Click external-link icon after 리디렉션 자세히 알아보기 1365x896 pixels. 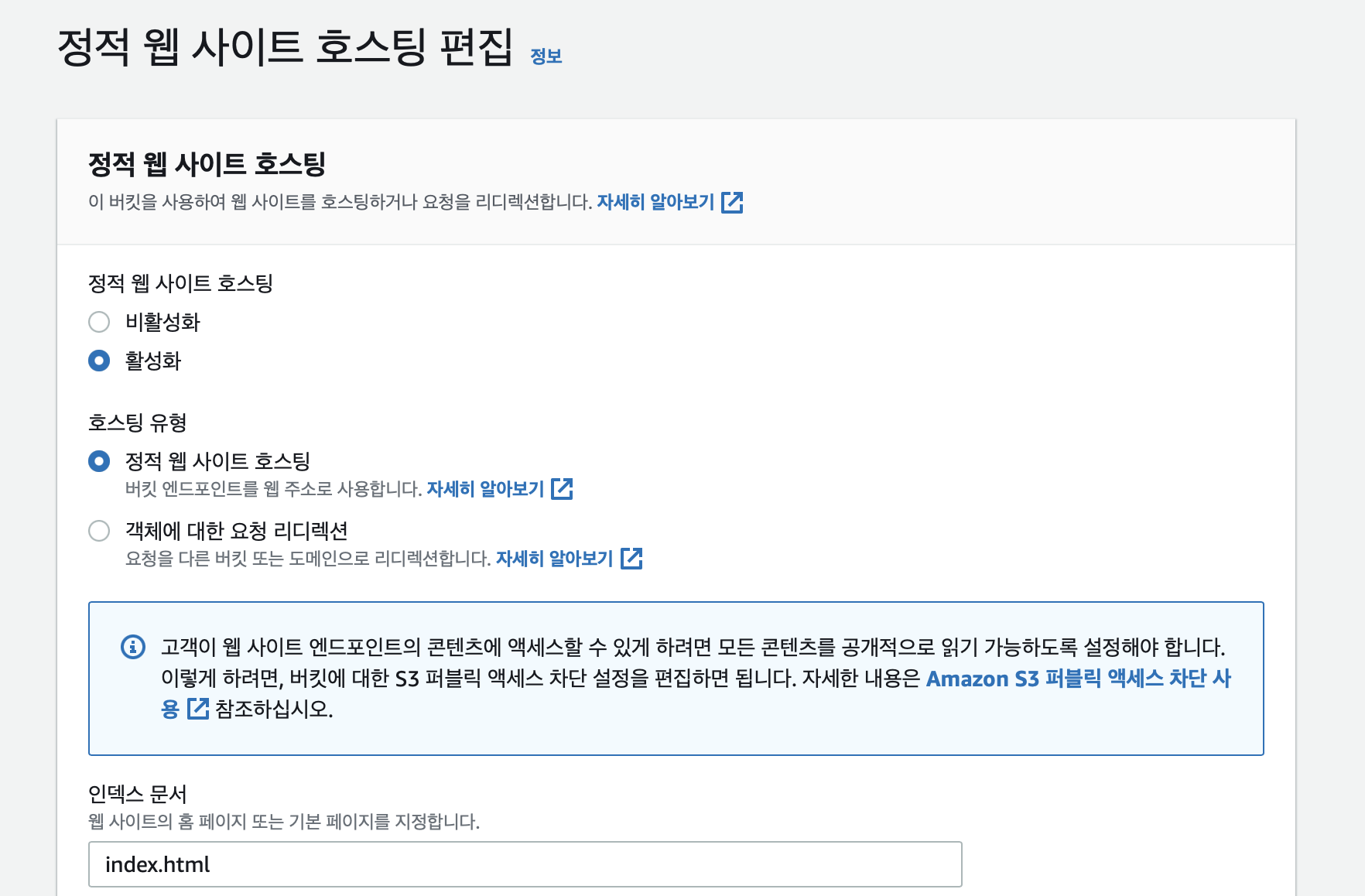(x=631, y=559)
